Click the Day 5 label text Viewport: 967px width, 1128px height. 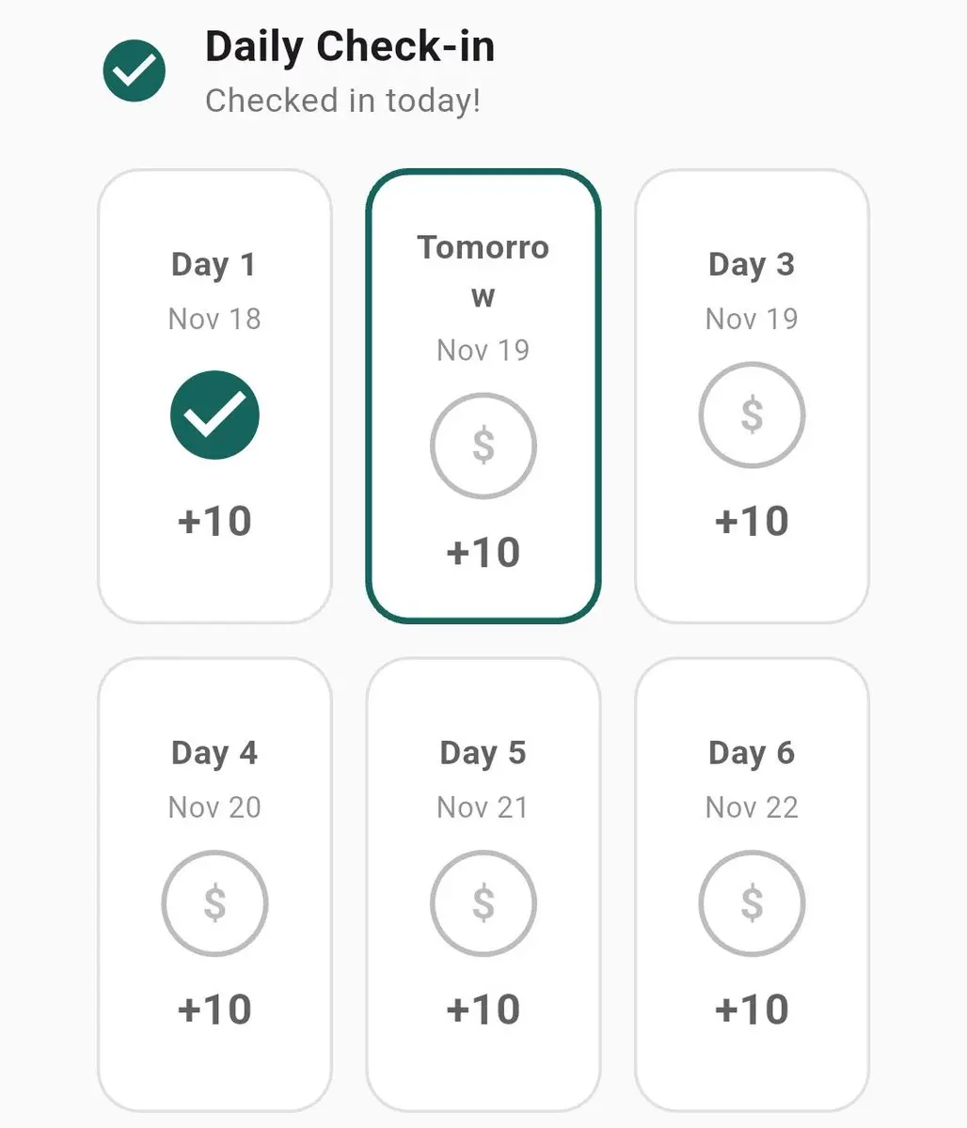tap(483, 753)
